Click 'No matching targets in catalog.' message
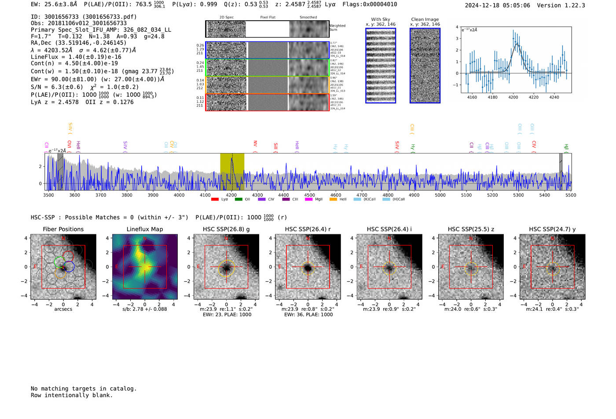This screenshot has width=616, height=419. coord(84,389)
